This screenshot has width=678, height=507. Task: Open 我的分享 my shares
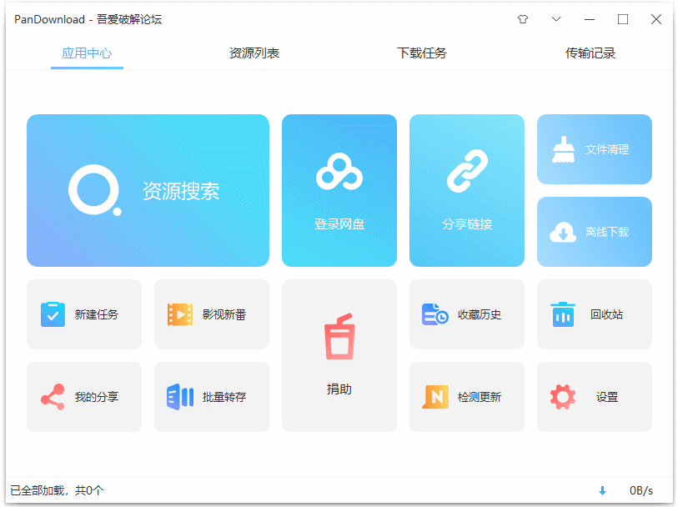tap(83, 397)
